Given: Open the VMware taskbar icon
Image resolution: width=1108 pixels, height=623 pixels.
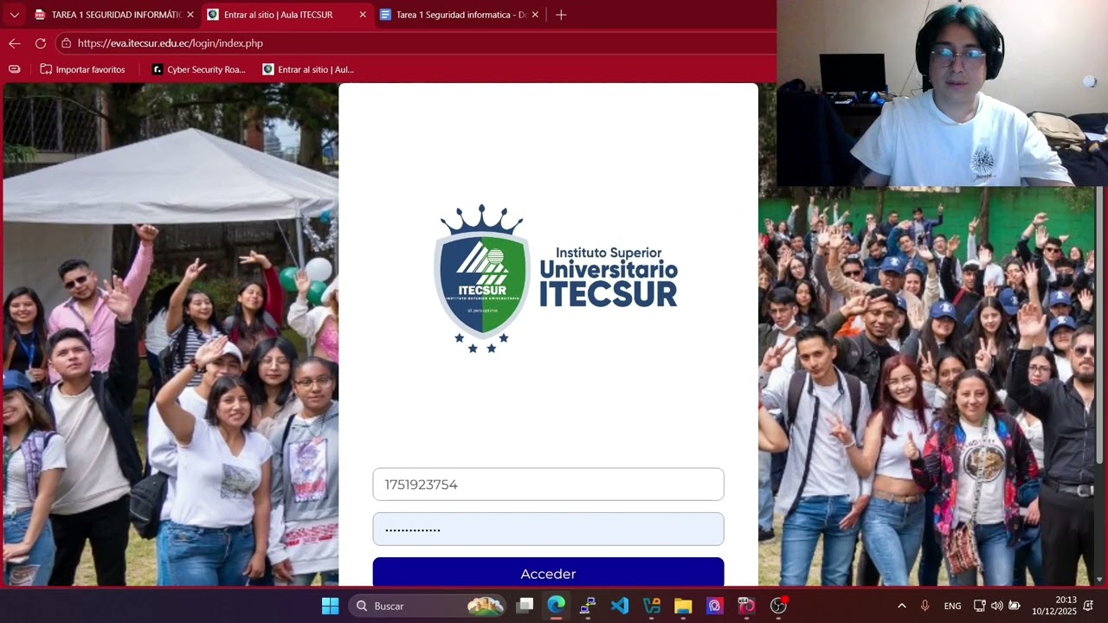Looking at the screenshot, I should coord(652,606).
